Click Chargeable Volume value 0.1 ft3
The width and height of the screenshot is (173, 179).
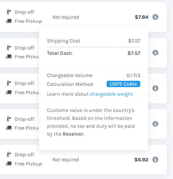(133, 75)
